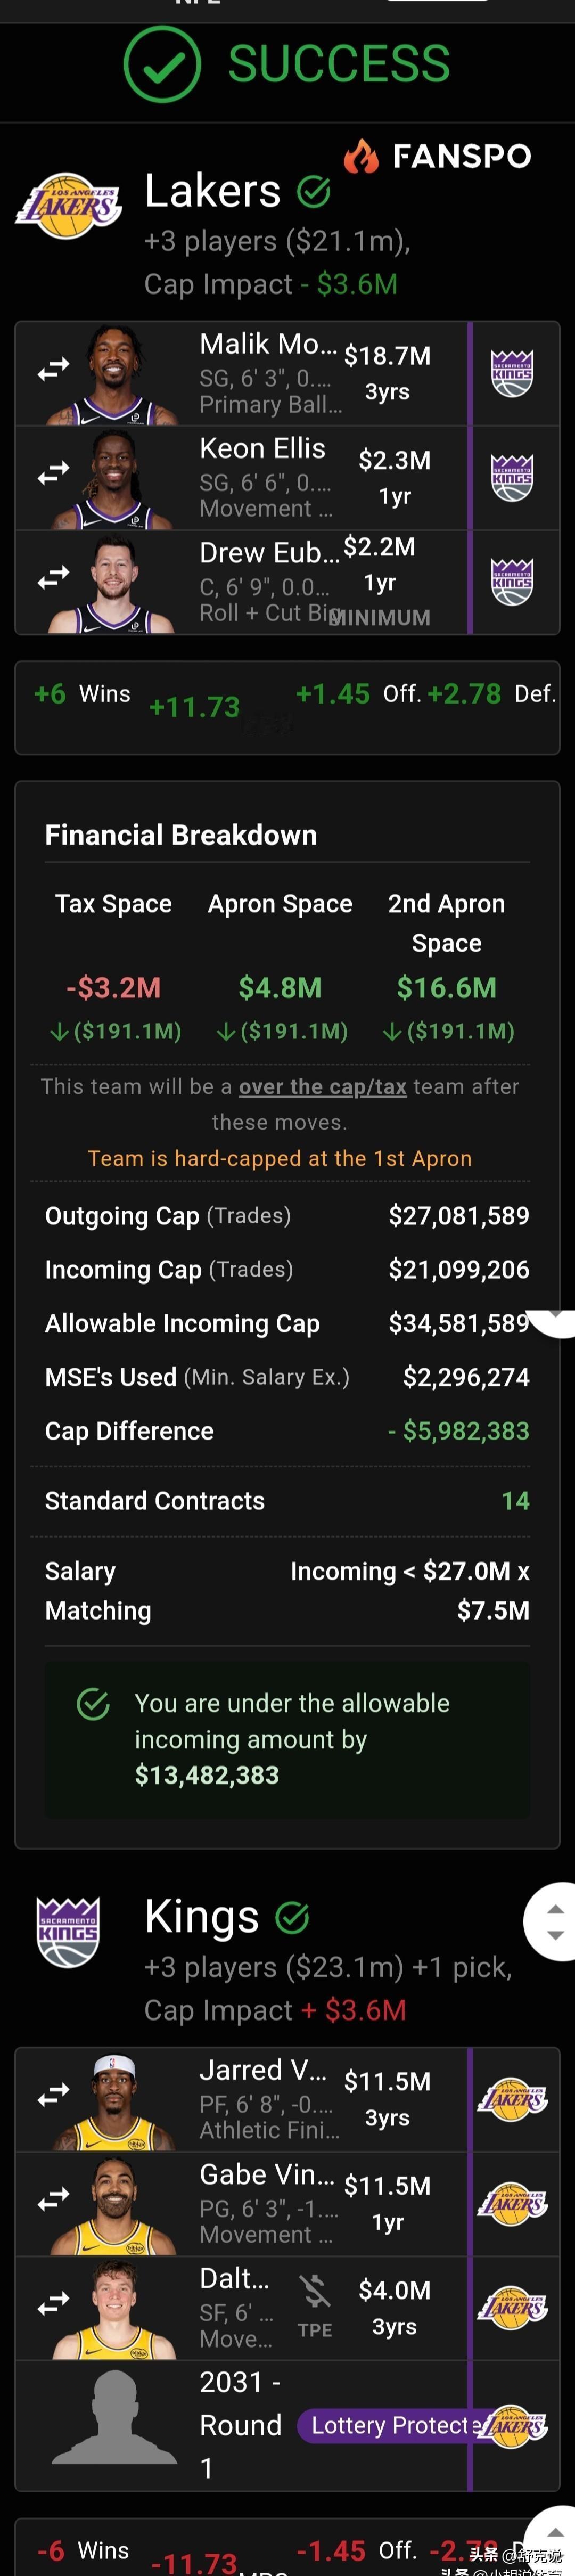The image size is (575, 2576).
Task: Tap Keon Ellis player headshot
Action: pos(113,478)
